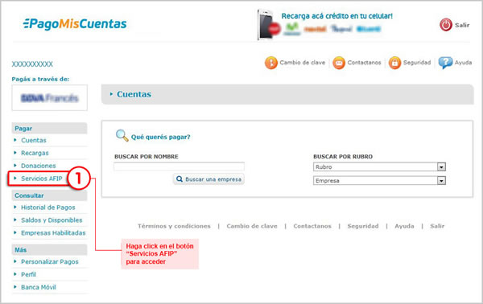Screen dimensions: 483x304
Task: Open Perfil in the Más section
Action: point(28,274)
